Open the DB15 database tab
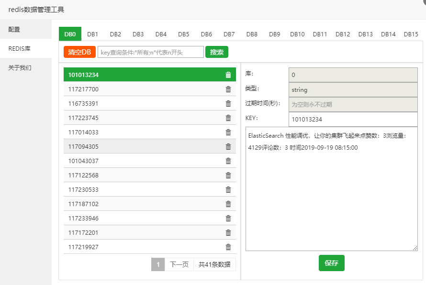Viewport: 426px width, 285px height. point(411,34)
